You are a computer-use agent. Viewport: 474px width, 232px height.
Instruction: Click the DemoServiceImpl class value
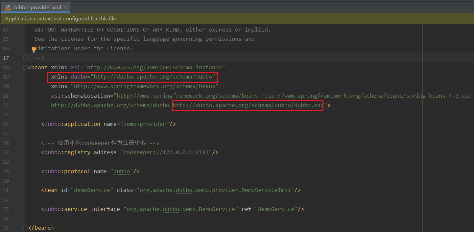pyautogui.click(x=215, y=190)
